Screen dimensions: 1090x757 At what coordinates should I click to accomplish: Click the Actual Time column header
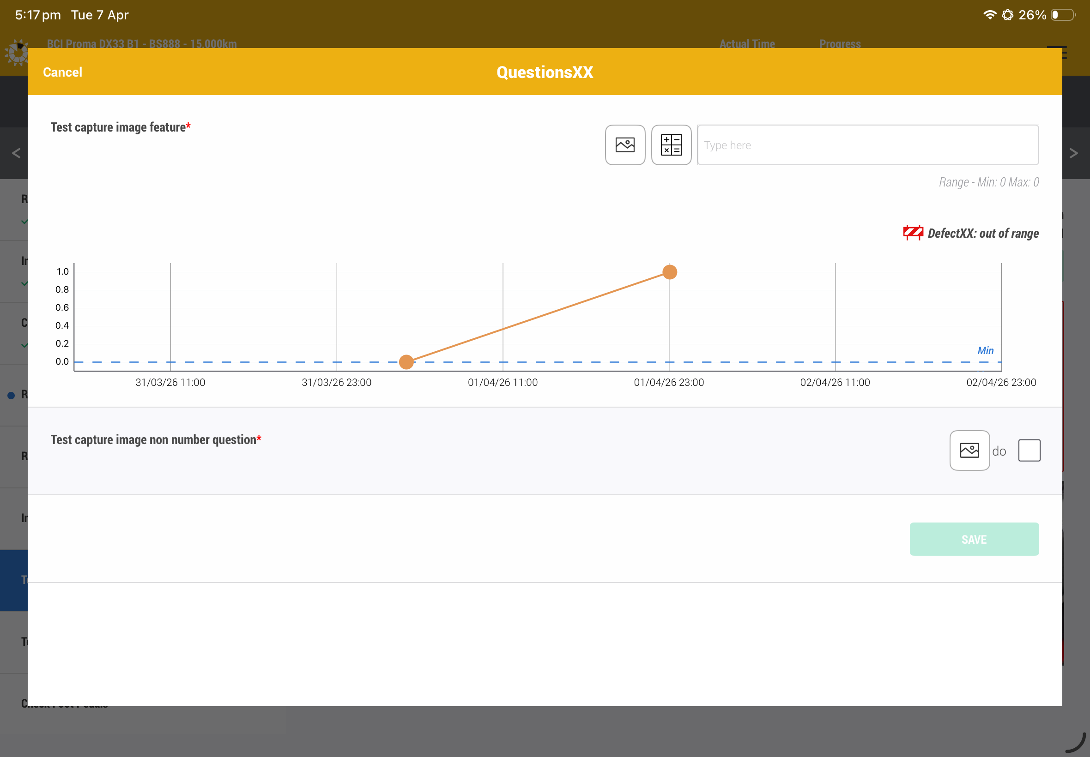747,44
